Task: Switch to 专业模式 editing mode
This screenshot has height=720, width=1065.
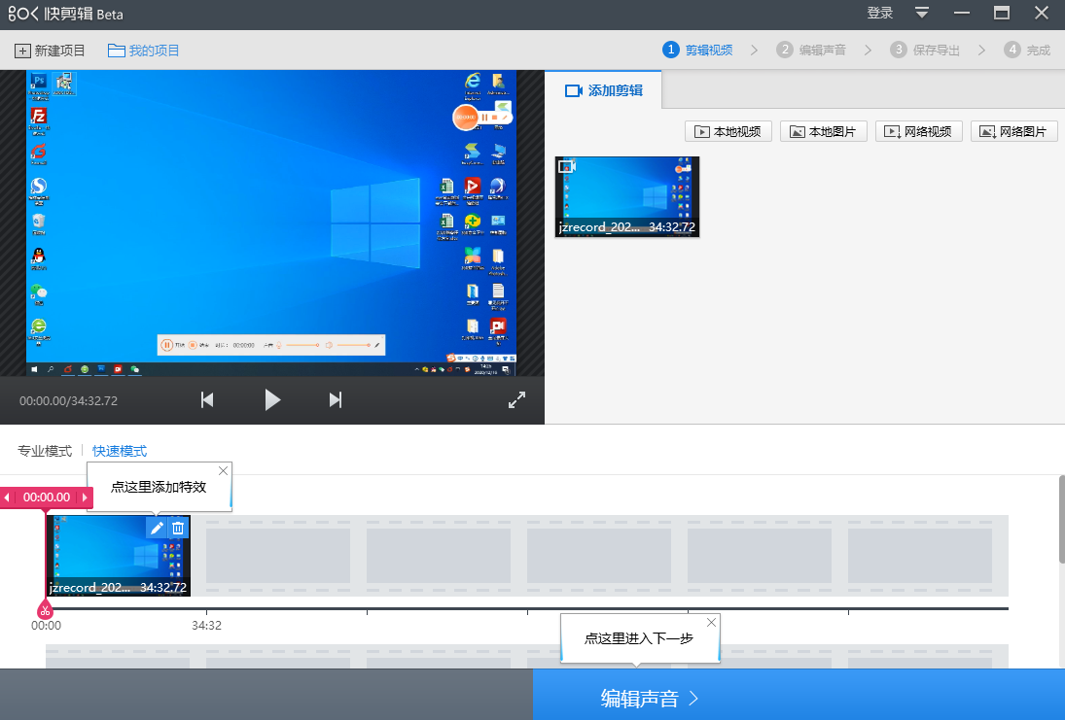Action: 45,451
